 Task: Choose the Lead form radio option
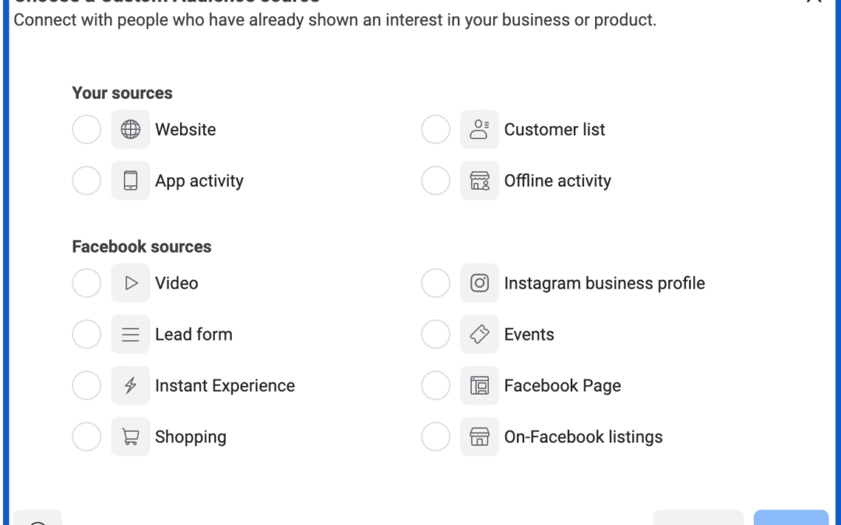click(x=86, y=334)
